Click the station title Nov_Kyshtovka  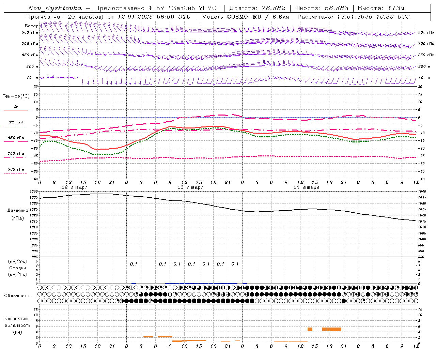point(55,8)
